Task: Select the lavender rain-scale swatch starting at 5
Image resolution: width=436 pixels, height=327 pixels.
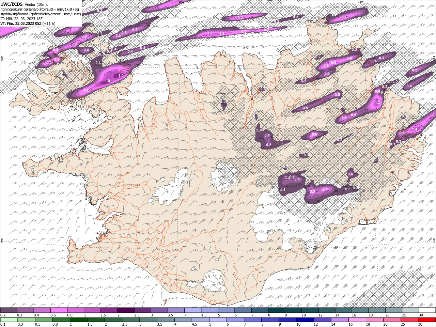Action: pyautogui.click(x=218, y=320)
